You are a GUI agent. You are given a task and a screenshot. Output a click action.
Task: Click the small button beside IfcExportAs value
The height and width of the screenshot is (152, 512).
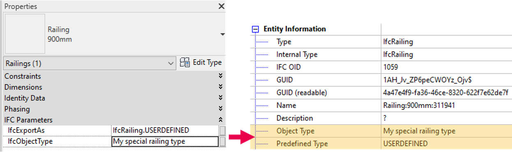tap(222, 130)
